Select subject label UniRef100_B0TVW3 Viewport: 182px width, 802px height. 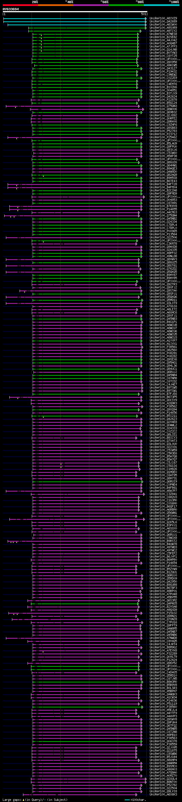click(x=163, y=53)
